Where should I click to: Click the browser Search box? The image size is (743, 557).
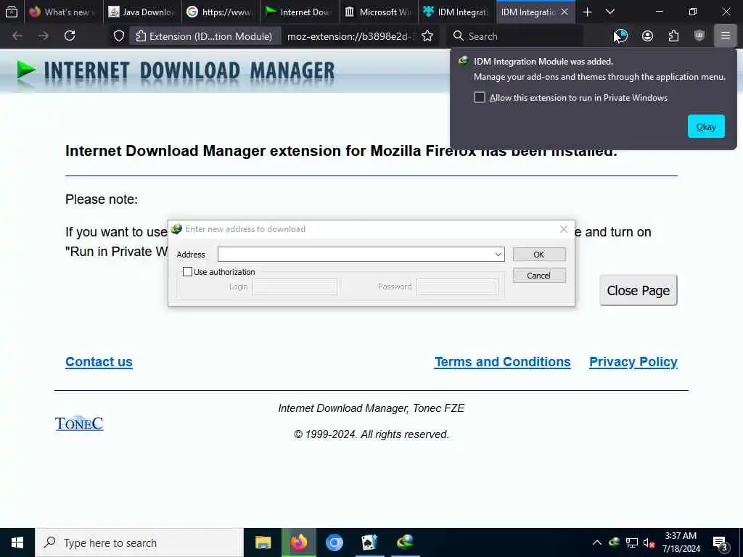517,36
